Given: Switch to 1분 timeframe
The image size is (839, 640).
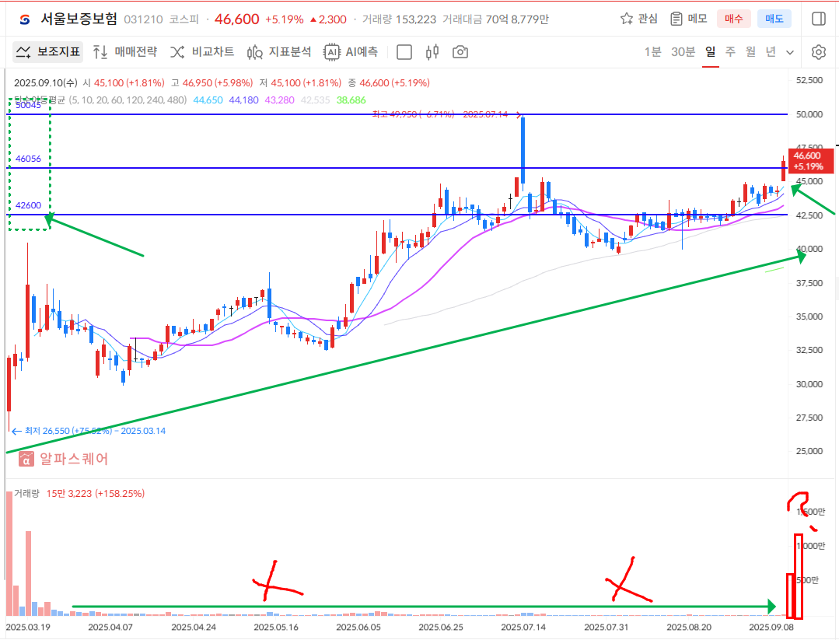Looking at the screenshot, I should (653, 52).
